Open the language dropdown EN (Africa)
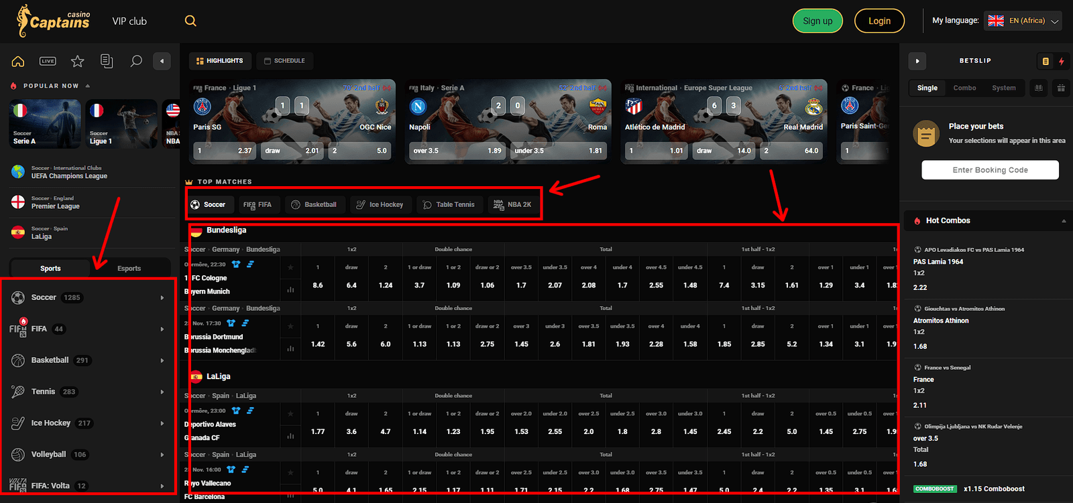This screenshot has width=1073, height=503. point(1023,21)
